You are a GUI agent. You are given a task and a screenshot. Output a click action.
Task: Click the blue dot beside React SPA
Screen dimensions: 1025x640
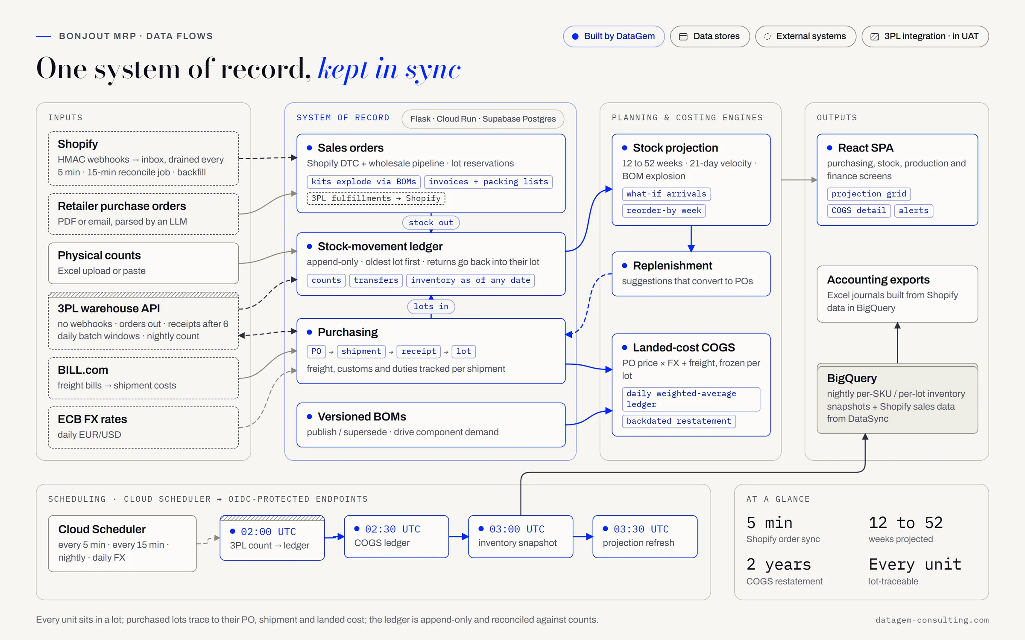830,148
